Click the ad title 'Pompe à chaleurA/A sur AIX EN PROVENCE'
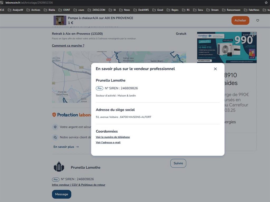 point(100,18)
